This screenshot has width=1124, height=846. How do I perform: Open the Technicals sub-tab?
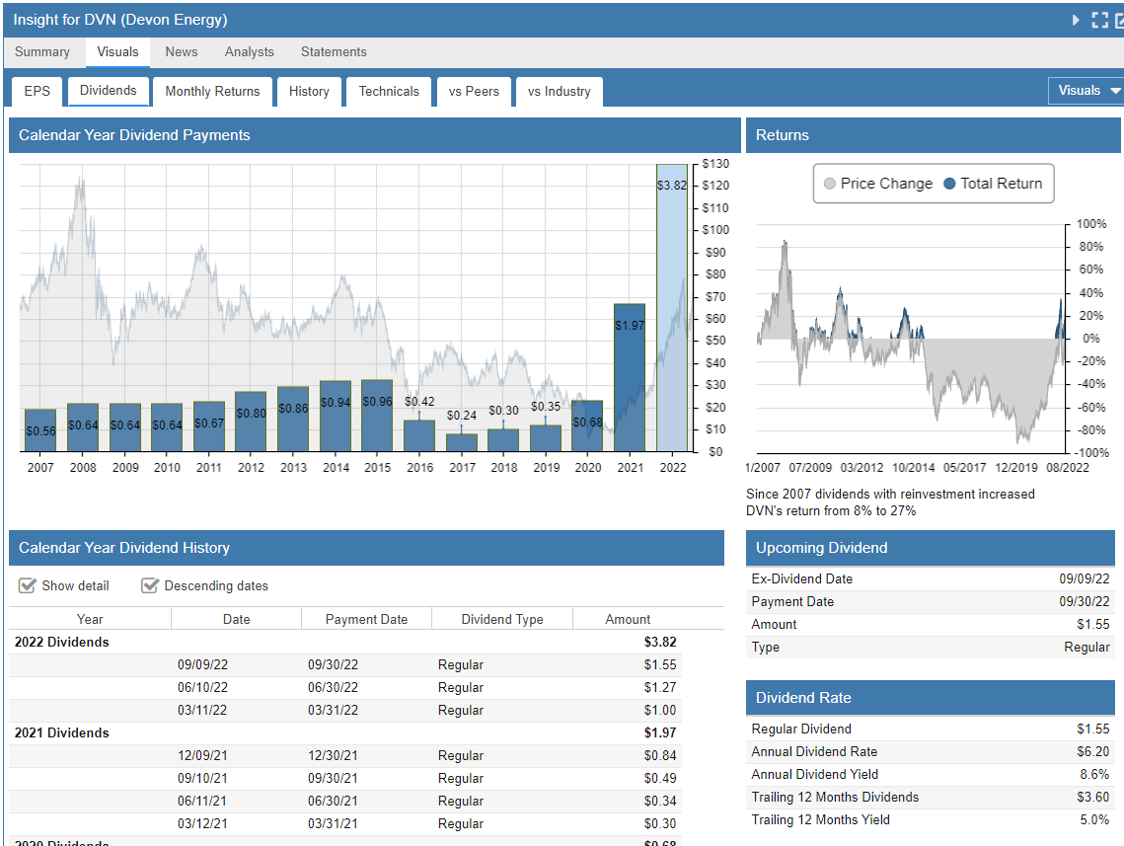tap(389, 91)
